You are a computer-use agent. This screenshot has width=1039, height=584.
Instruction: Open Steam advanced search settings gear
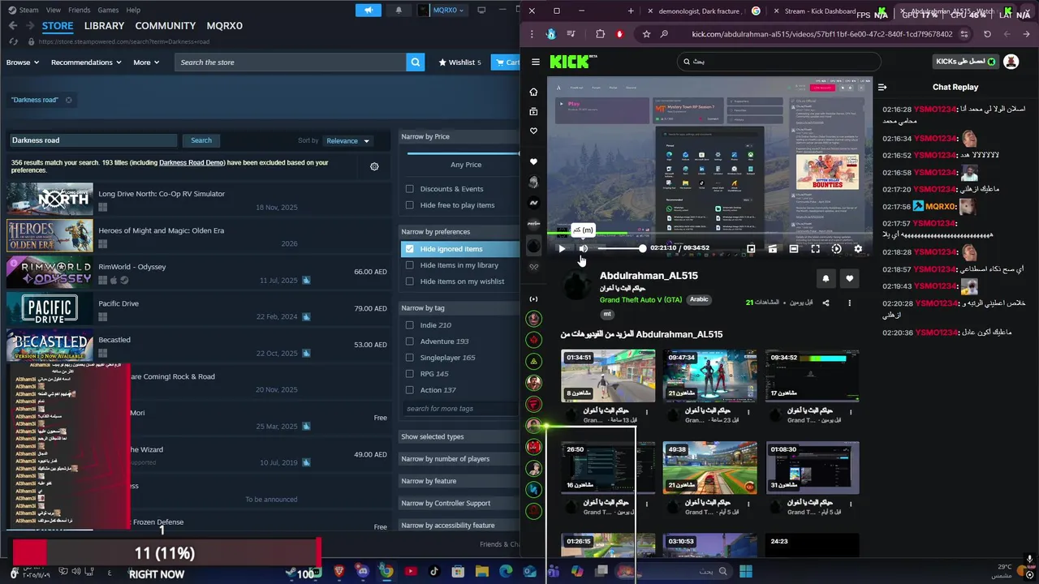pos(374,166)
